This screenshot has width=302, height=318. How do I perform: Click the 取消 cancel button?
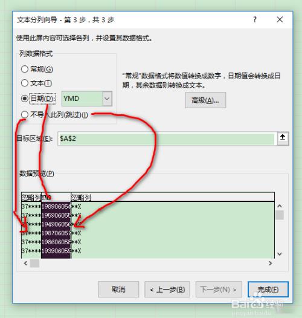pyautogui.click(x=118, y=289)
